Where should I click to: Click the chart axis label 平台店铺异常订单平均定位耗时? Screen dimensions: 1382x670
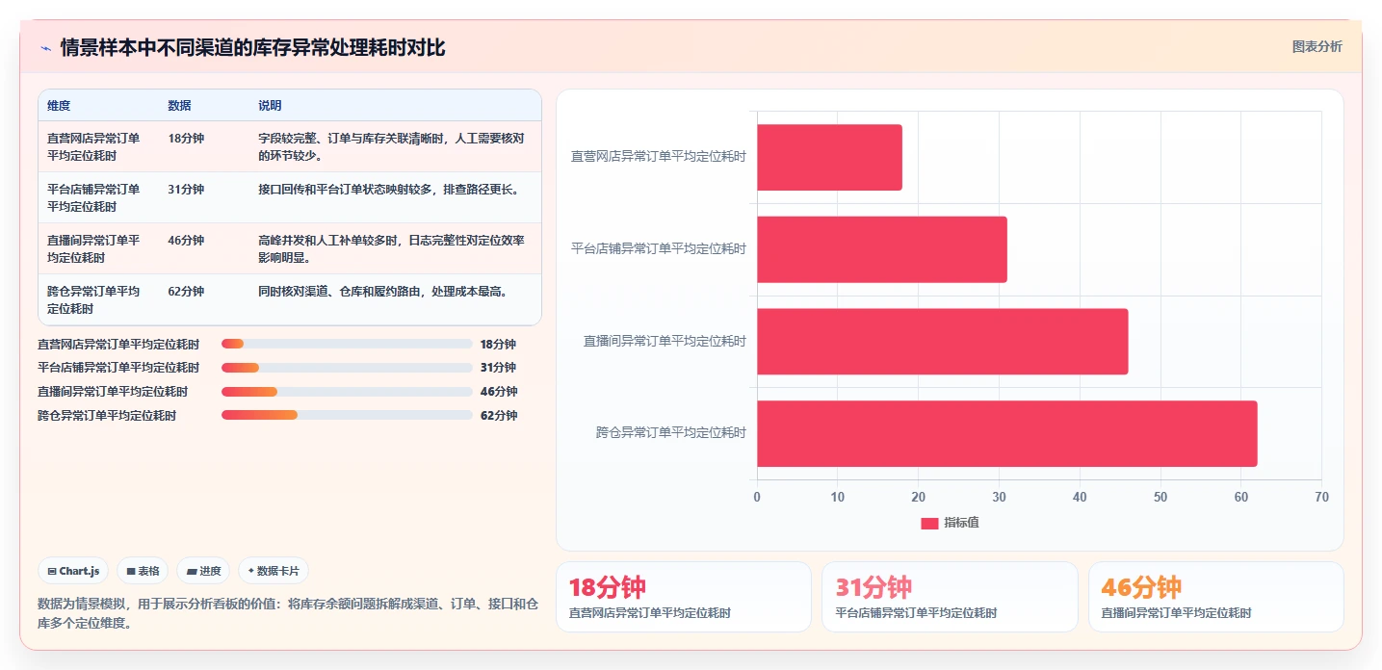659,248
